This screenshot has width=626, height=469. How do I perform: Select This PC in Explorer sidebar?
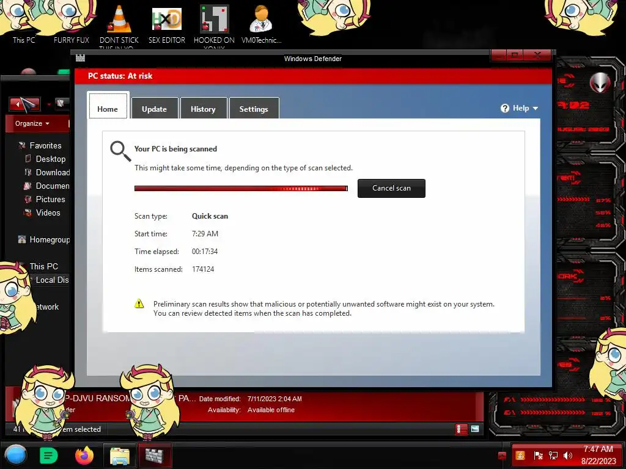(43, 266)
